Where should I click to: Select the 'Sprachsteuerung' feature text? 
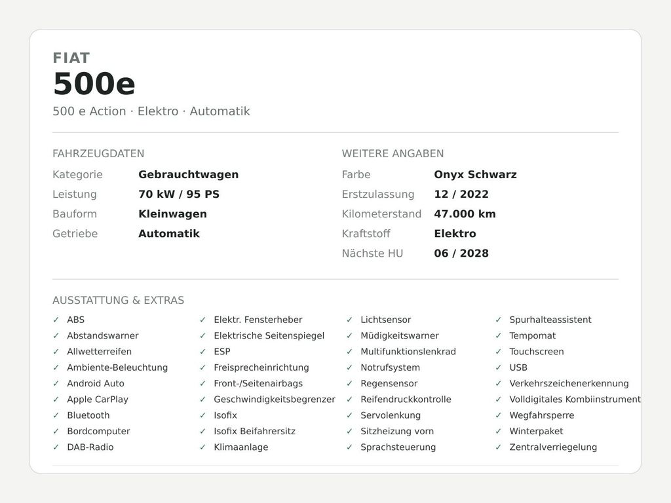point(398,447)
